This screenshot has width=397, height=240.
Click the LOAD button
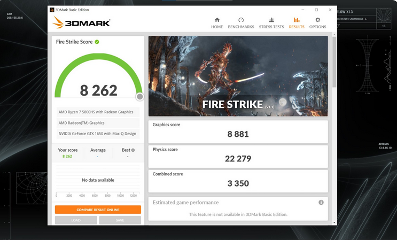[76, 220]
